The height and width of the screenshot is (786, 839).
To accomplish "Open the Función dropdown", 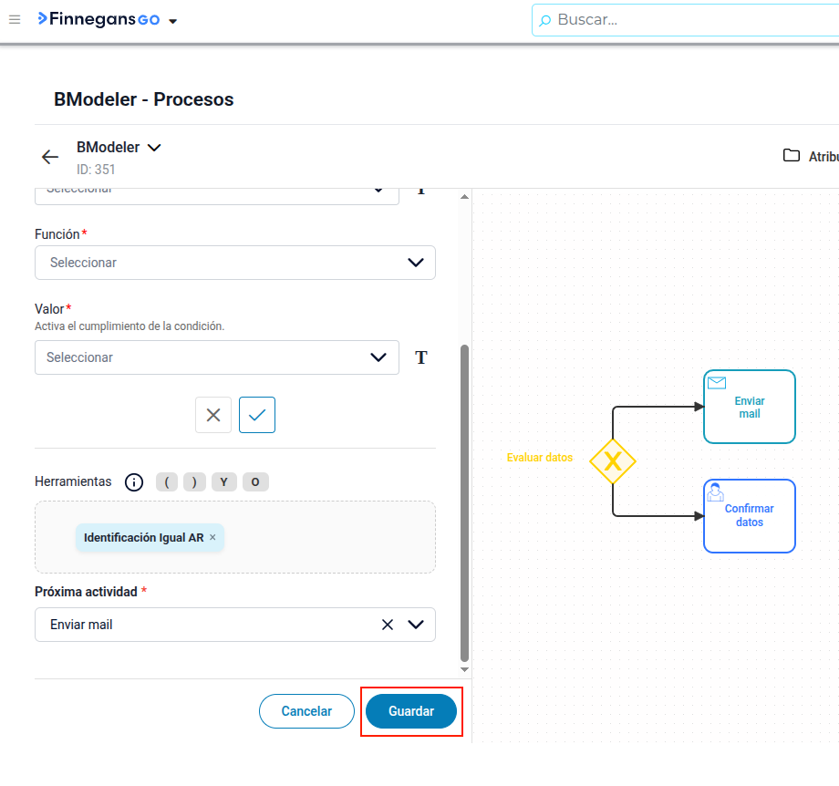I will [235, 263].
